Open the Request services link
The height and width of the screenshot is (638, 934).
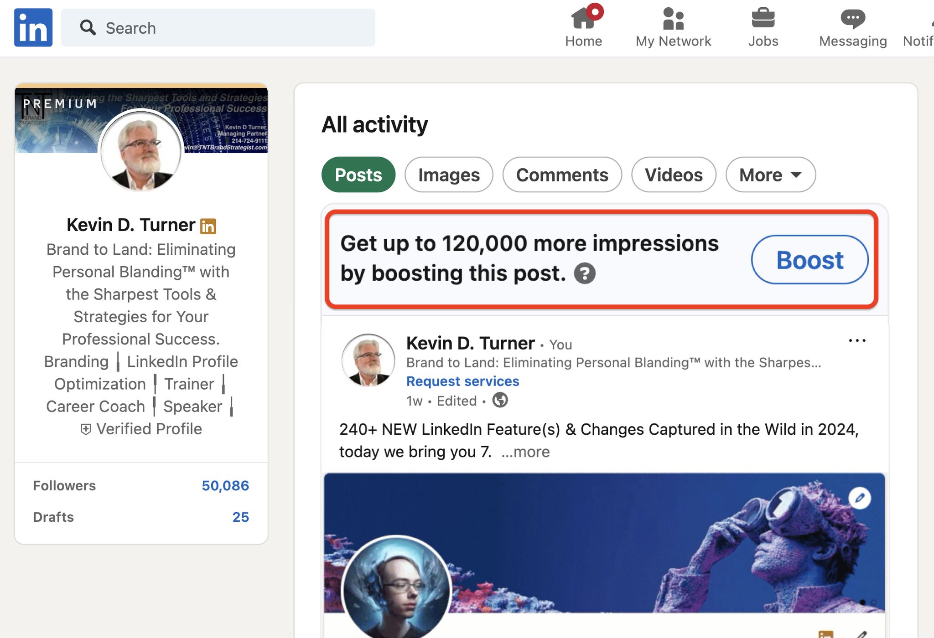tap(462, 381)
